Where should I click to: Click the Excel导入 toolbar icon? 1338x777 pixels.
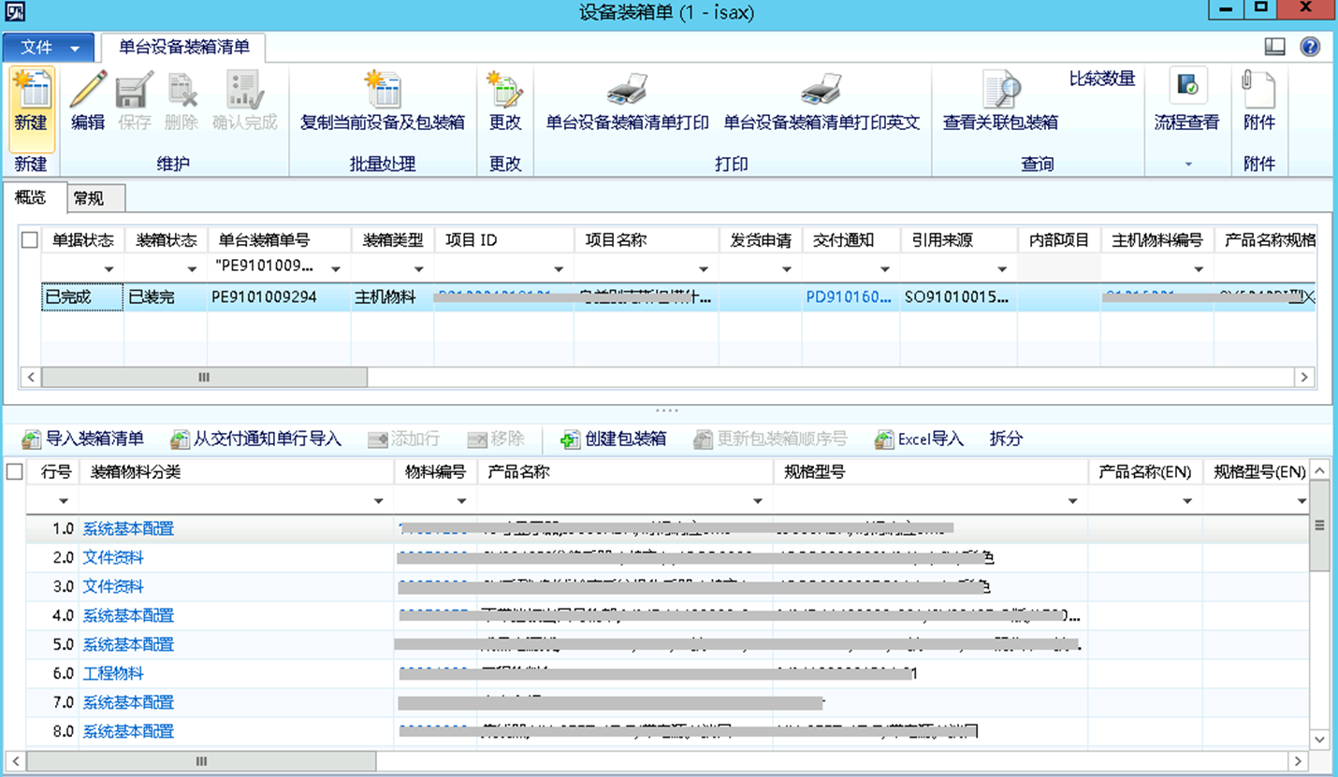click(884, 439)
